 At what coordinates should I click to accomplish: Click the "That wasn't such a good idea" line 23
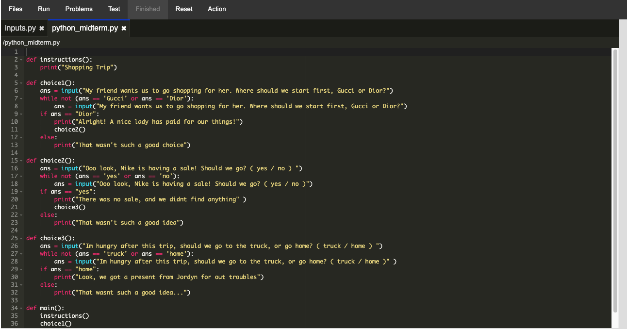click(x=119, y=223)
